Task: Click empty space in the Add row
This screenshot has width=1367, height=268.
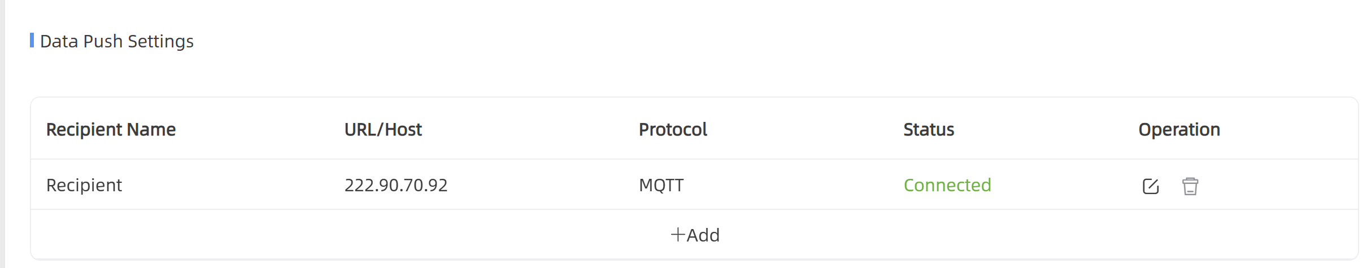Action: (339, 235)
